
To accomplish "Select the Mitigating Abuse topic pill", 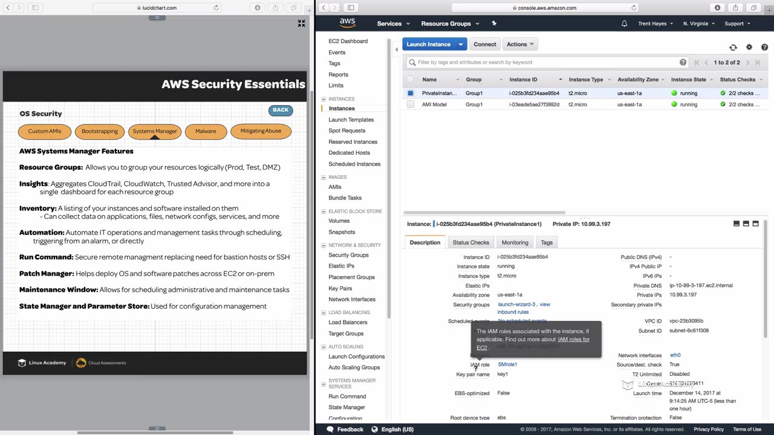I will click(x=261, y=131).
